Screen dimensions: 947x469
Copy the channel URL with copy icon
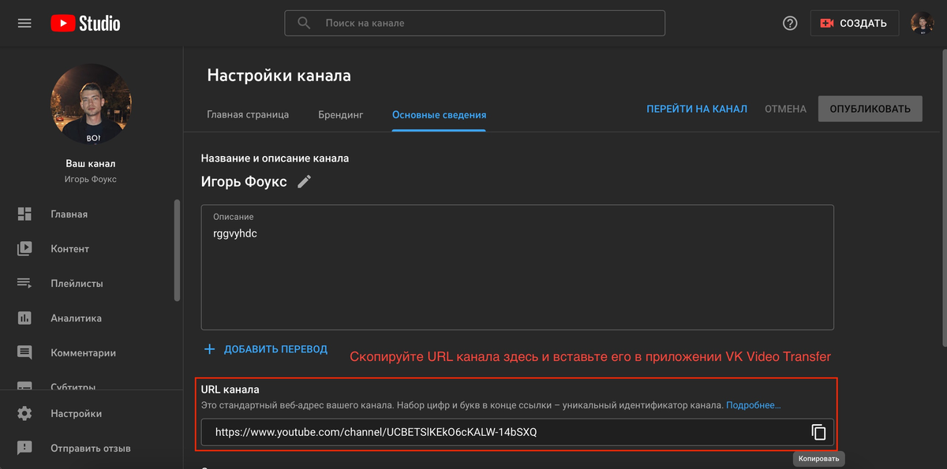coord(818,432)
